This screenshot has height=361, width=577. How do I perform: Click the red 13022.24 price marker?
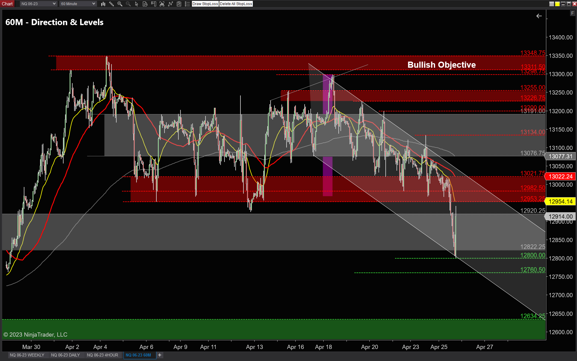pos(560,177)
